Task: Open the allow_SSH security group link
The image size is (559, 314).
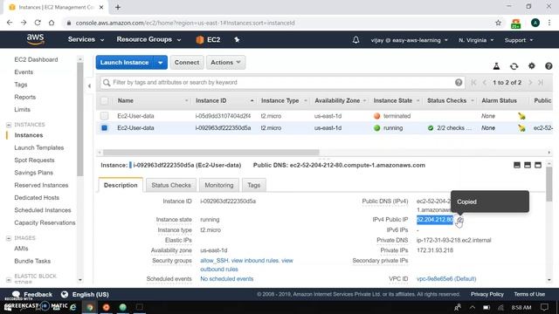Action: click(214, 261)
